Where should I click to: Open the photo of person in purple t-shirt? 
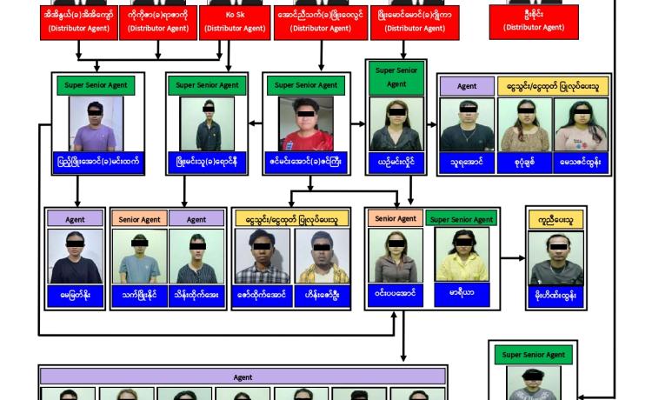point(96,123)
